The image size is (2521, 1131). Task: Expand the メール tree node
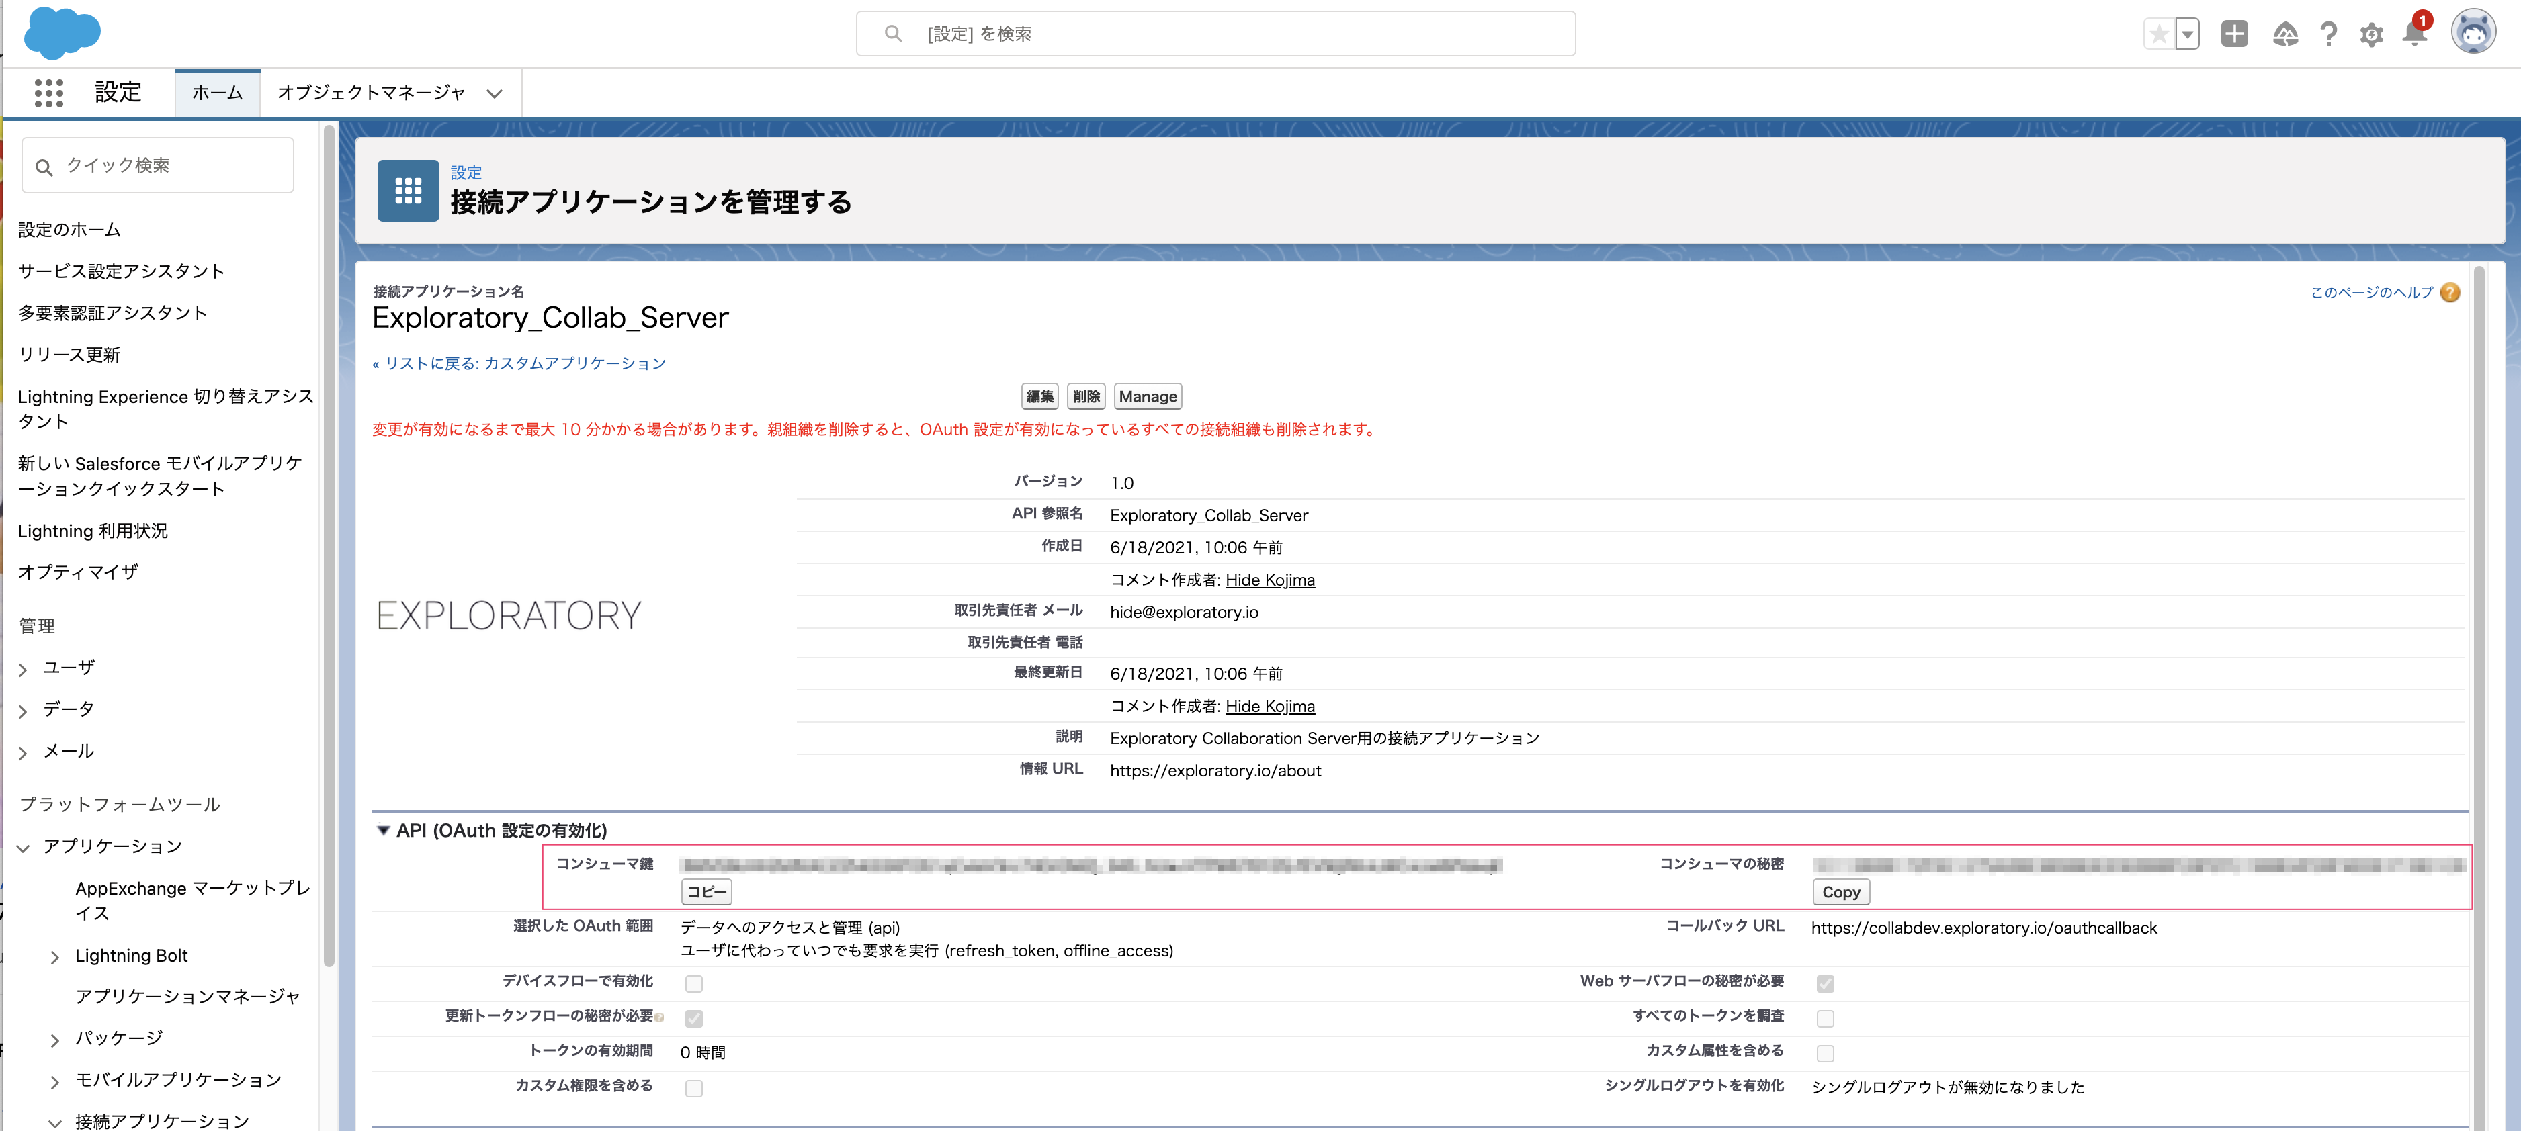pos(24,754)
